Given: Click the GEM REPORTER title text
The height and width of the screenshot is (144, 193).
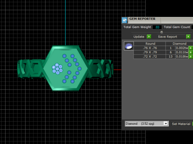Looking at the screenshot, I should 142,19.
